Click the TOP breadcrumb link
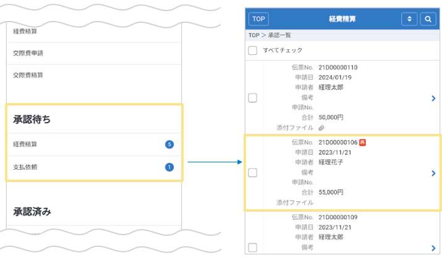 [x=253, y=36]
